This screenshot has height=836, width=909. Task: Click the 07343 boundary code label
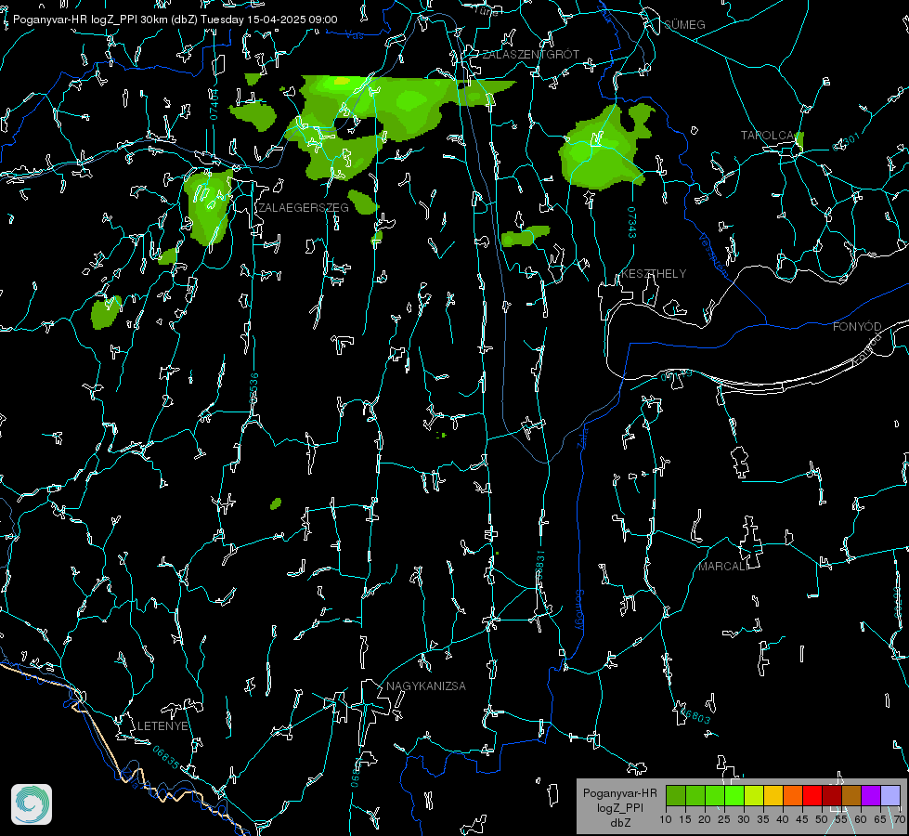coord(632,223)
